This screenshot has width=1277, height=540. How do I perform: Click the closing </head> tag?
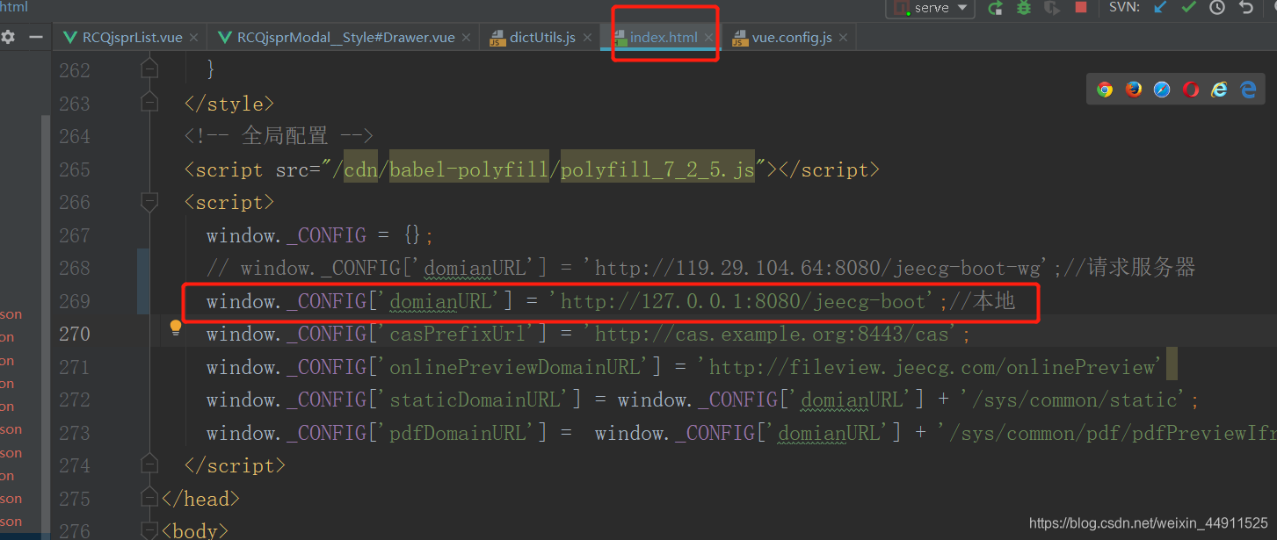200,499
